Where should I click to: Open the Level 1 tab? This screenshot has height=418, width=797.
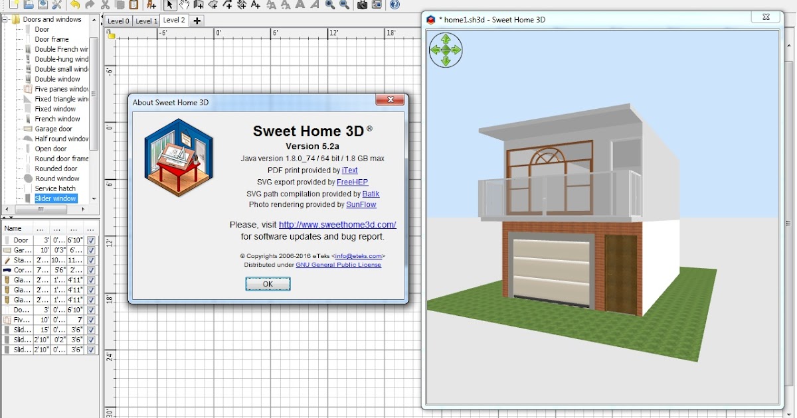click(x=146, y=21)
